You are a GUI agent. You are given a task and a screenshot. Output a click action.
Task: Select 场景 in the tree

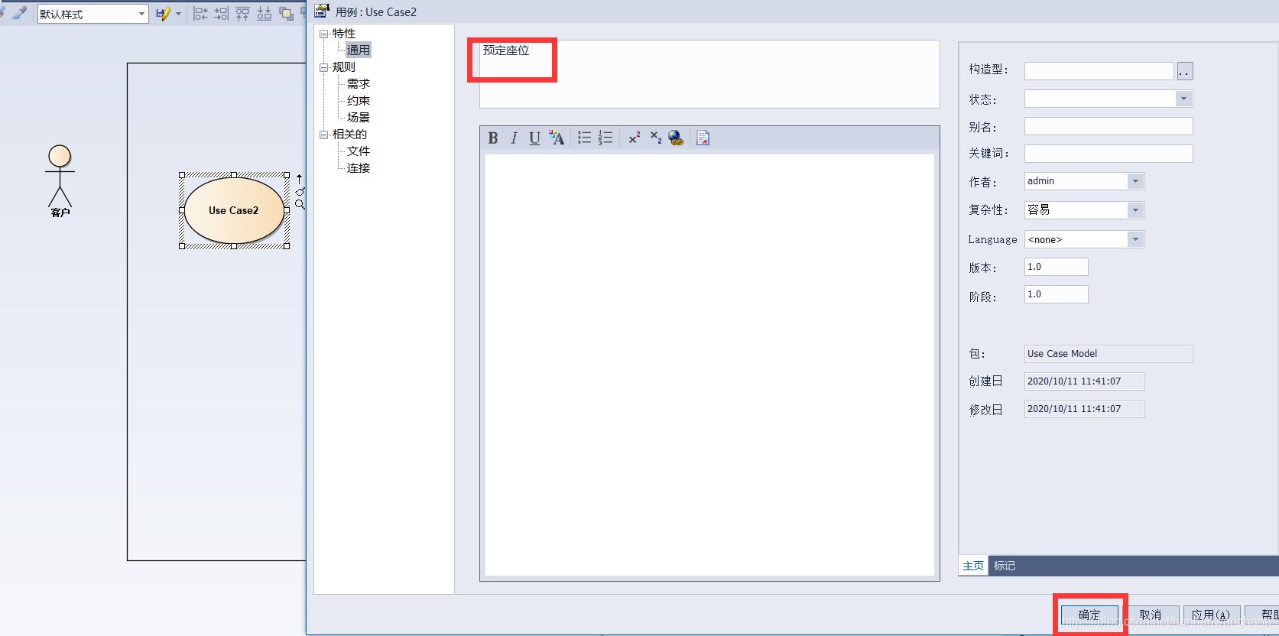tap(359, 118)
